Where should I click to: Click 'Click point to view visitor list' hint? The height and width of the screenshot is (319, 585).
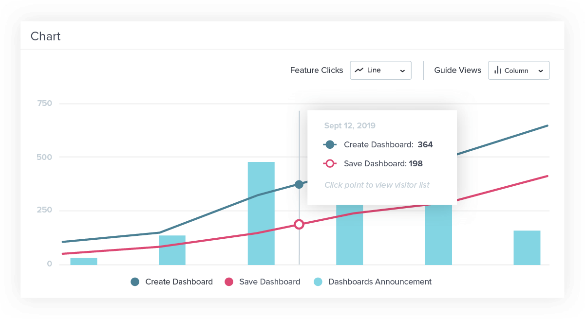(377, 185)
